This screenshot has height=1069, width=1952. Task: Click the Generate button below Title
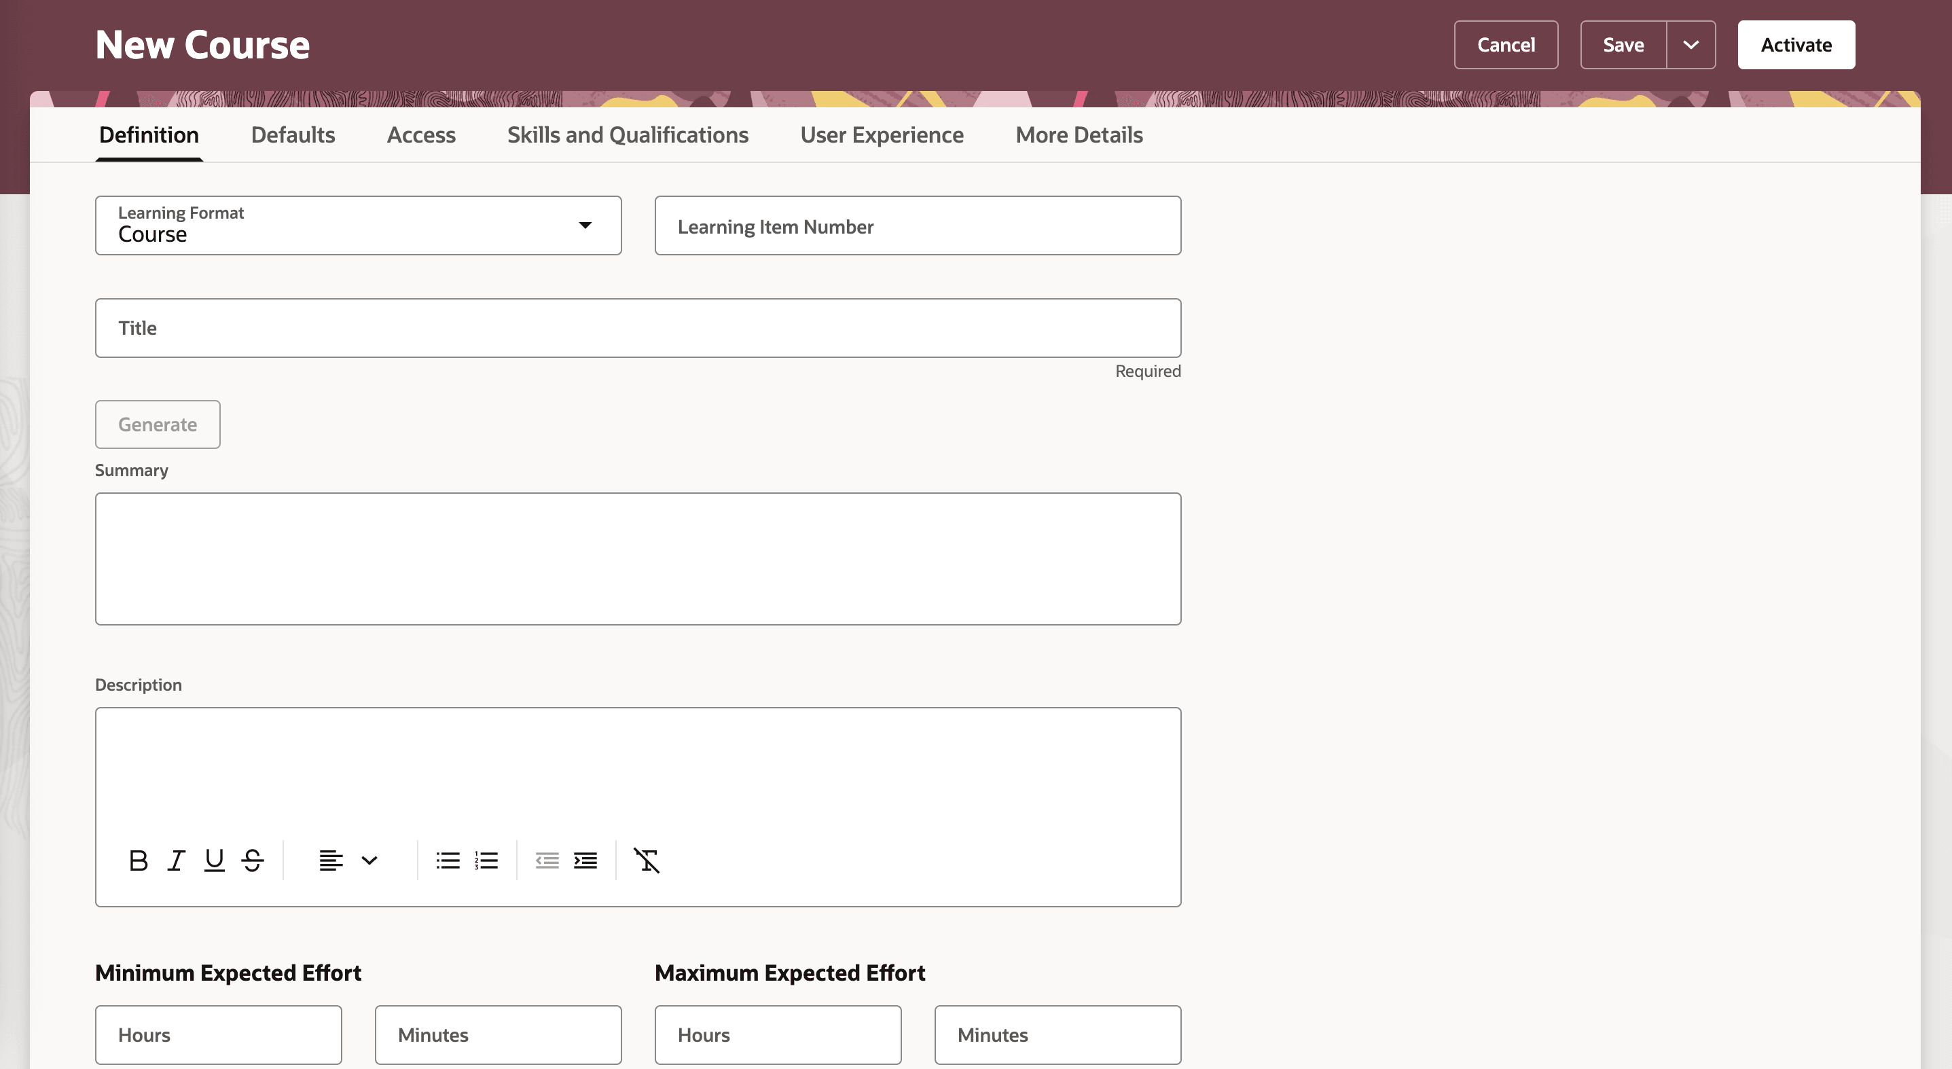(x=157, y=424)
